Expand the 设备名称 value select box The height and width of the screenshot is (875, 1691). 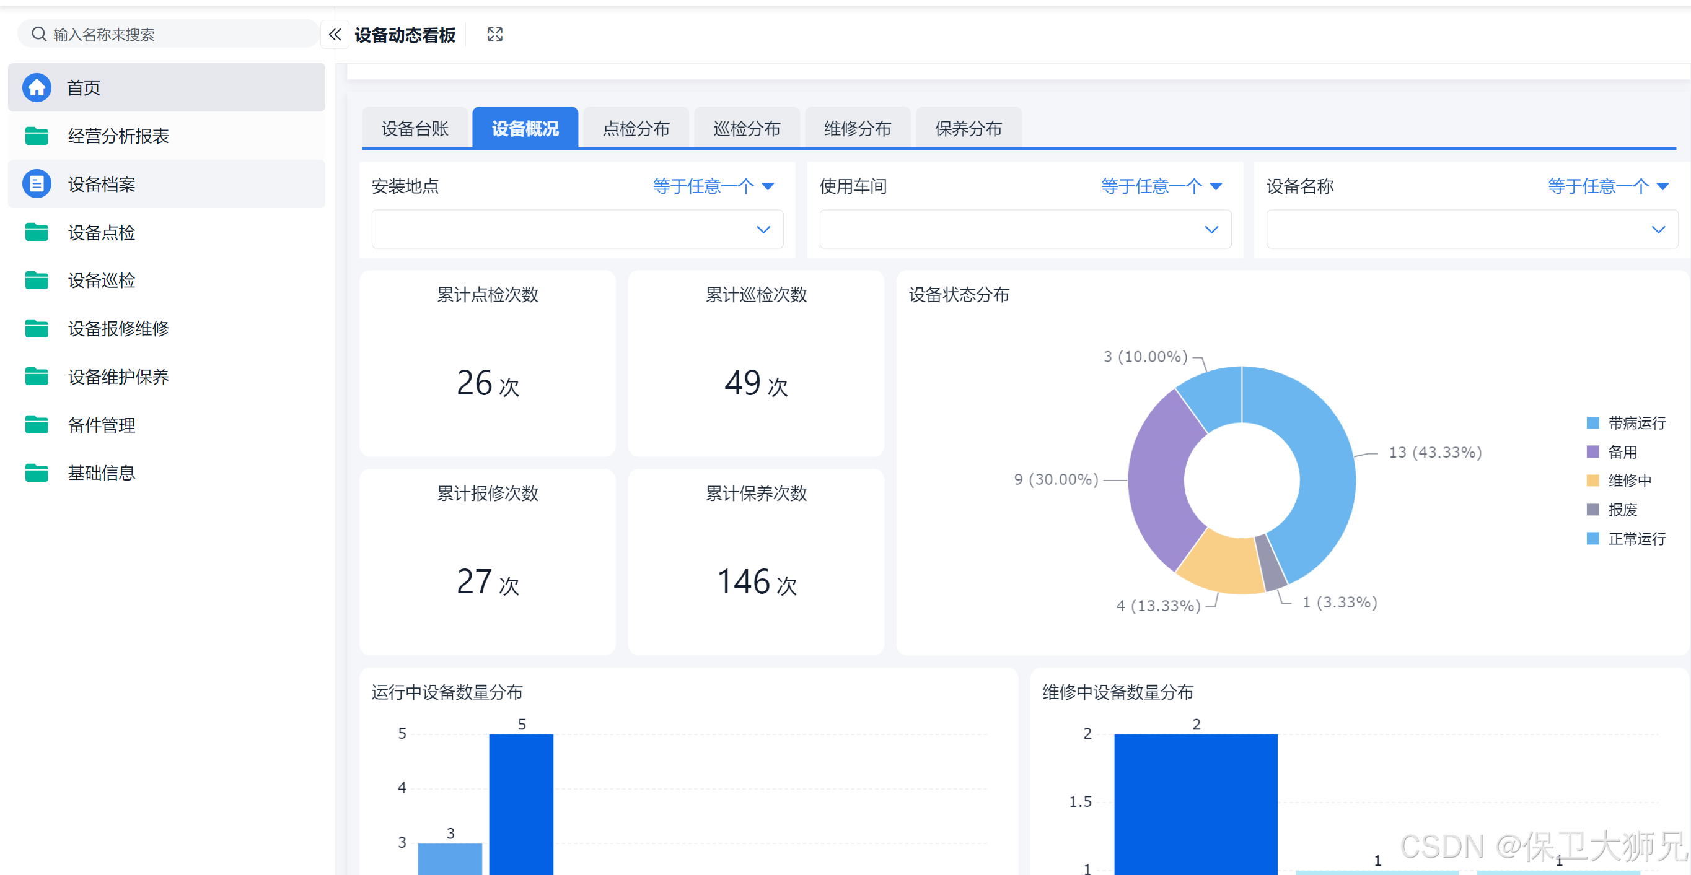coord(1471,230)
